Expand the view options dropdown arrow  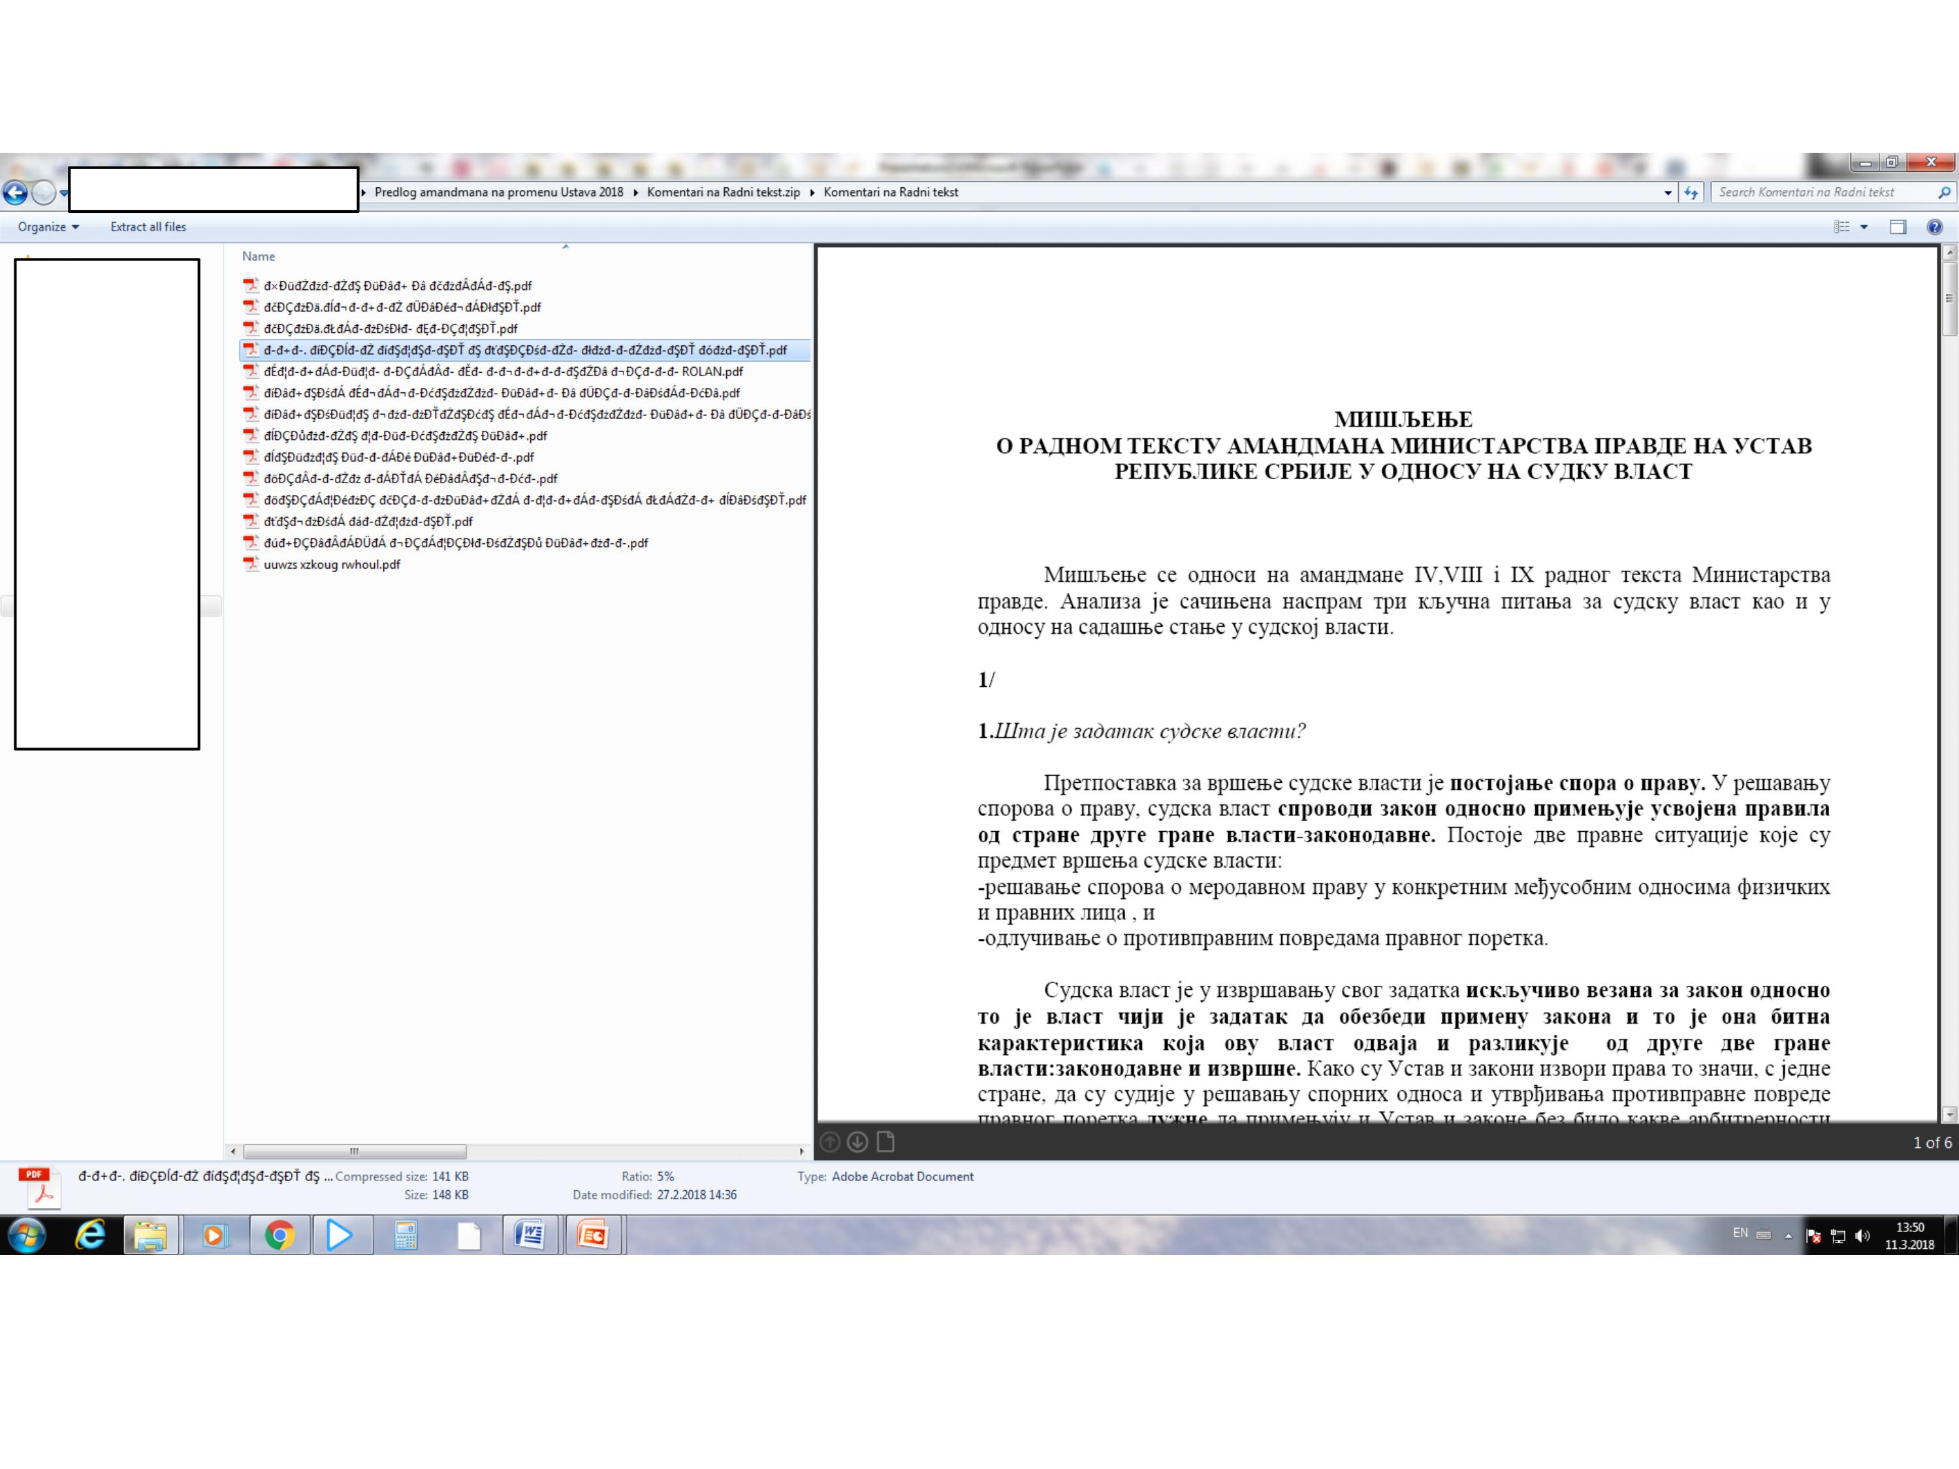(1864, 227)
